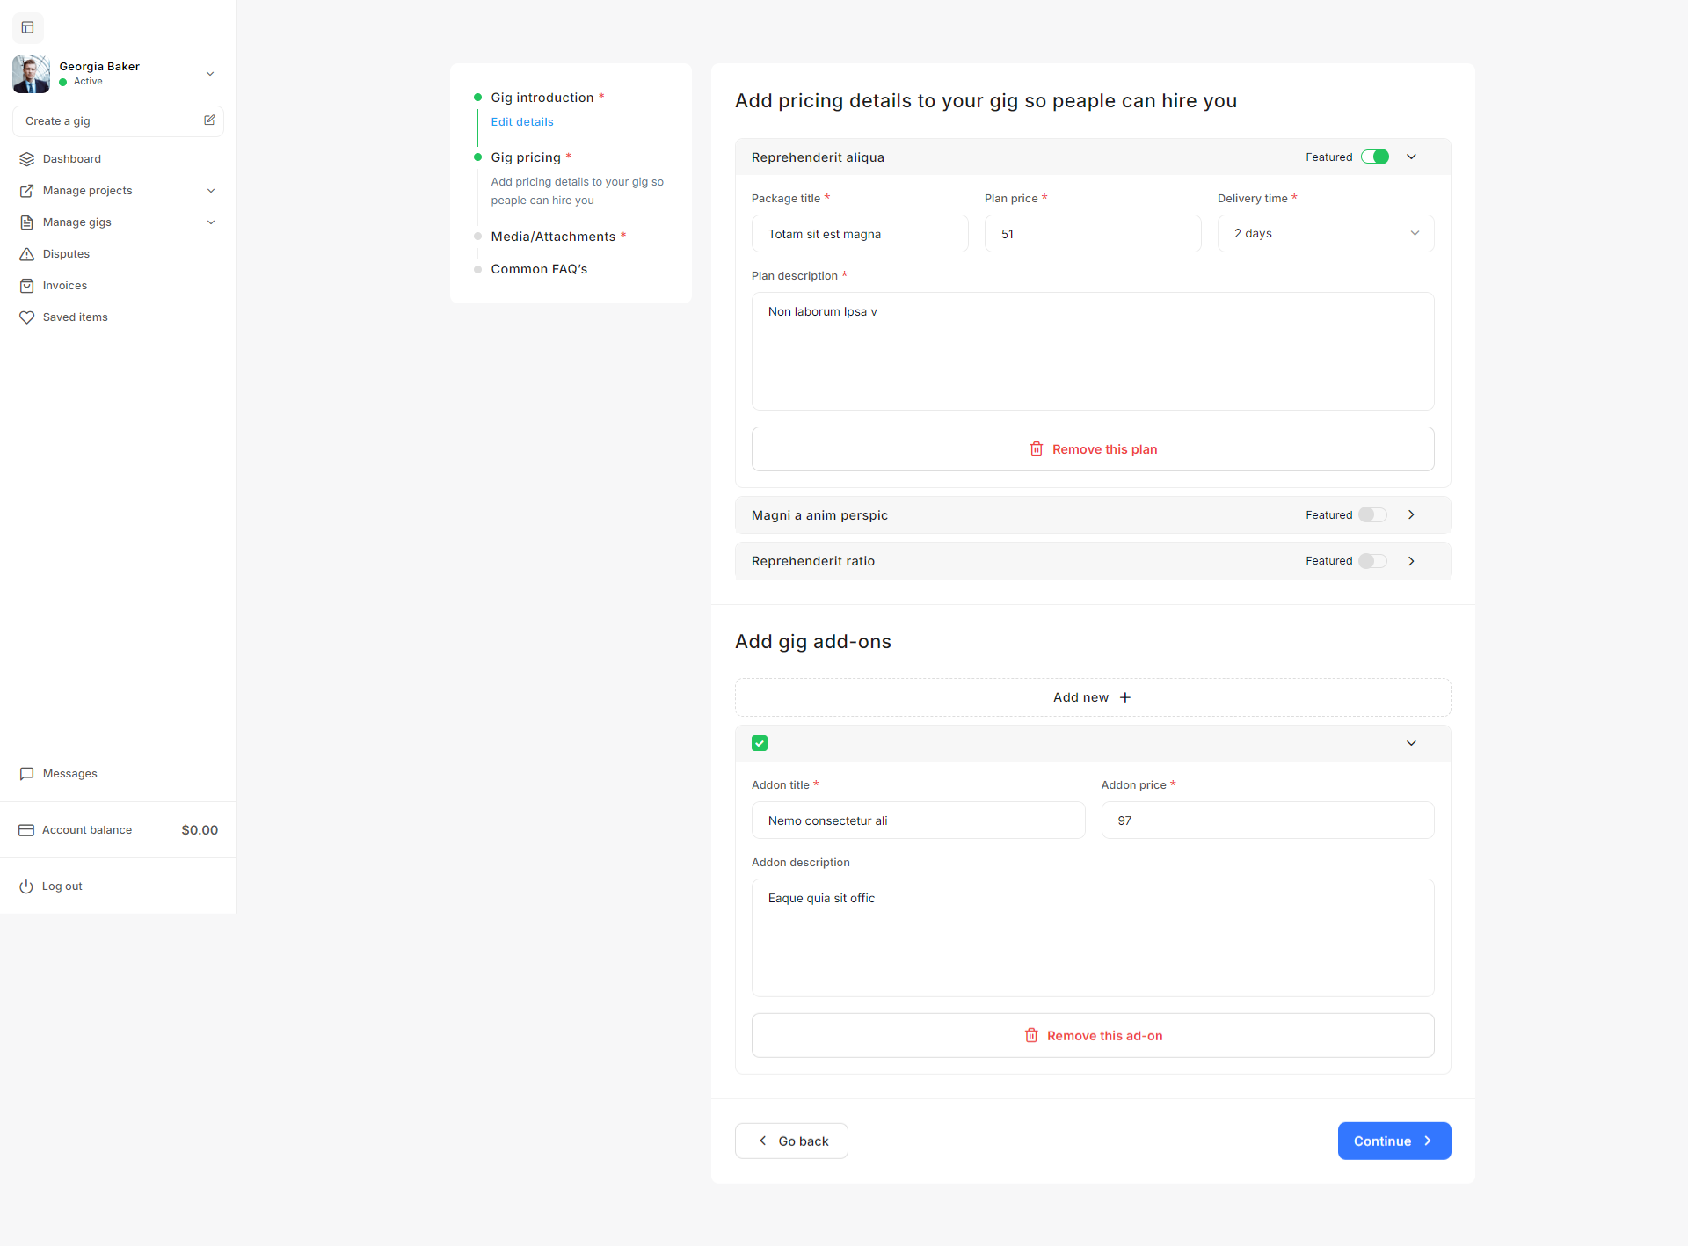
Task: Expand Georgia Baker profile menu
Action: (210, 74)
